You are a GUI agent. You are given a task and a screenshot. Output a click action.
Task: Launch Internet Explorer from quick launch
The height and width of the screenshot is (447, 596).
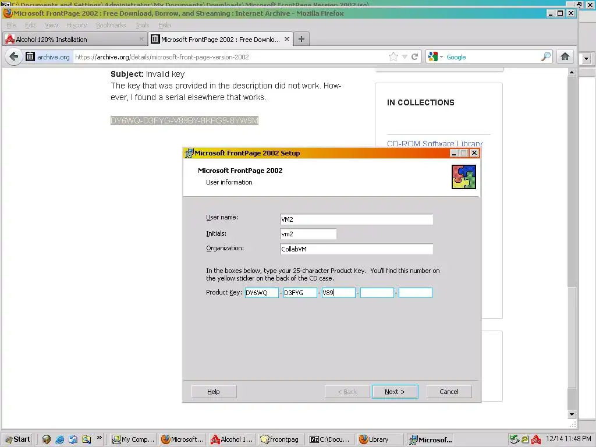pyautogui.click(x=60, y=439)
